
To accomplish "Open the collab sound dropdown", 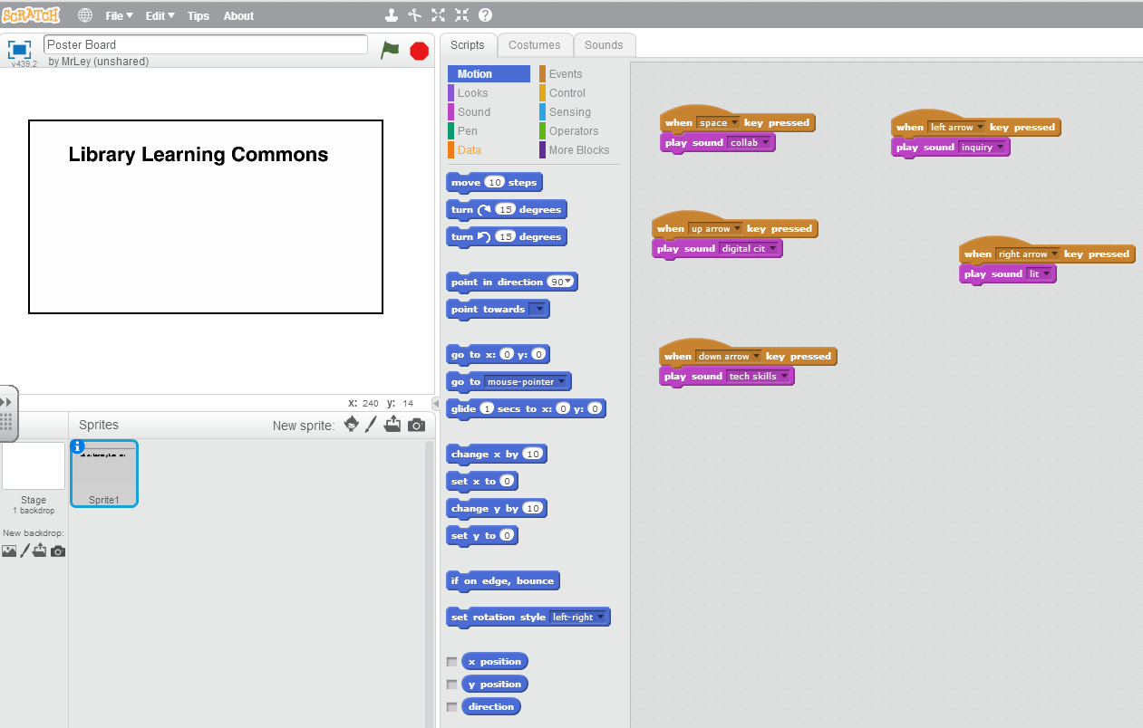I will point(767,142).
